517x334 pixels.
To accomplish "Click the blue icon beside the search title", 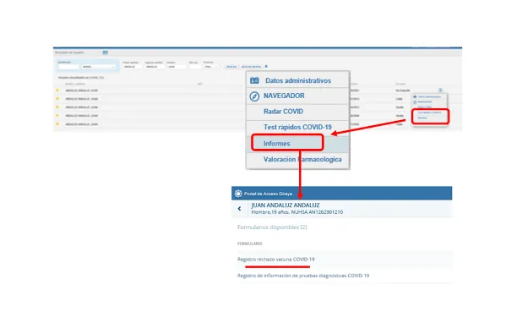I will (106, 52).
